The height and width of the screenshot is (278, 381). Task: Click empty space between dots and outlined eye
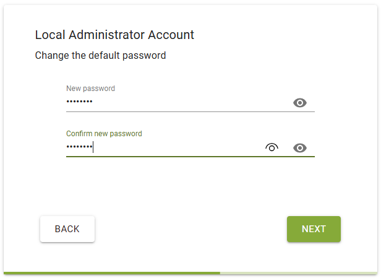click(x=179, y=147)
